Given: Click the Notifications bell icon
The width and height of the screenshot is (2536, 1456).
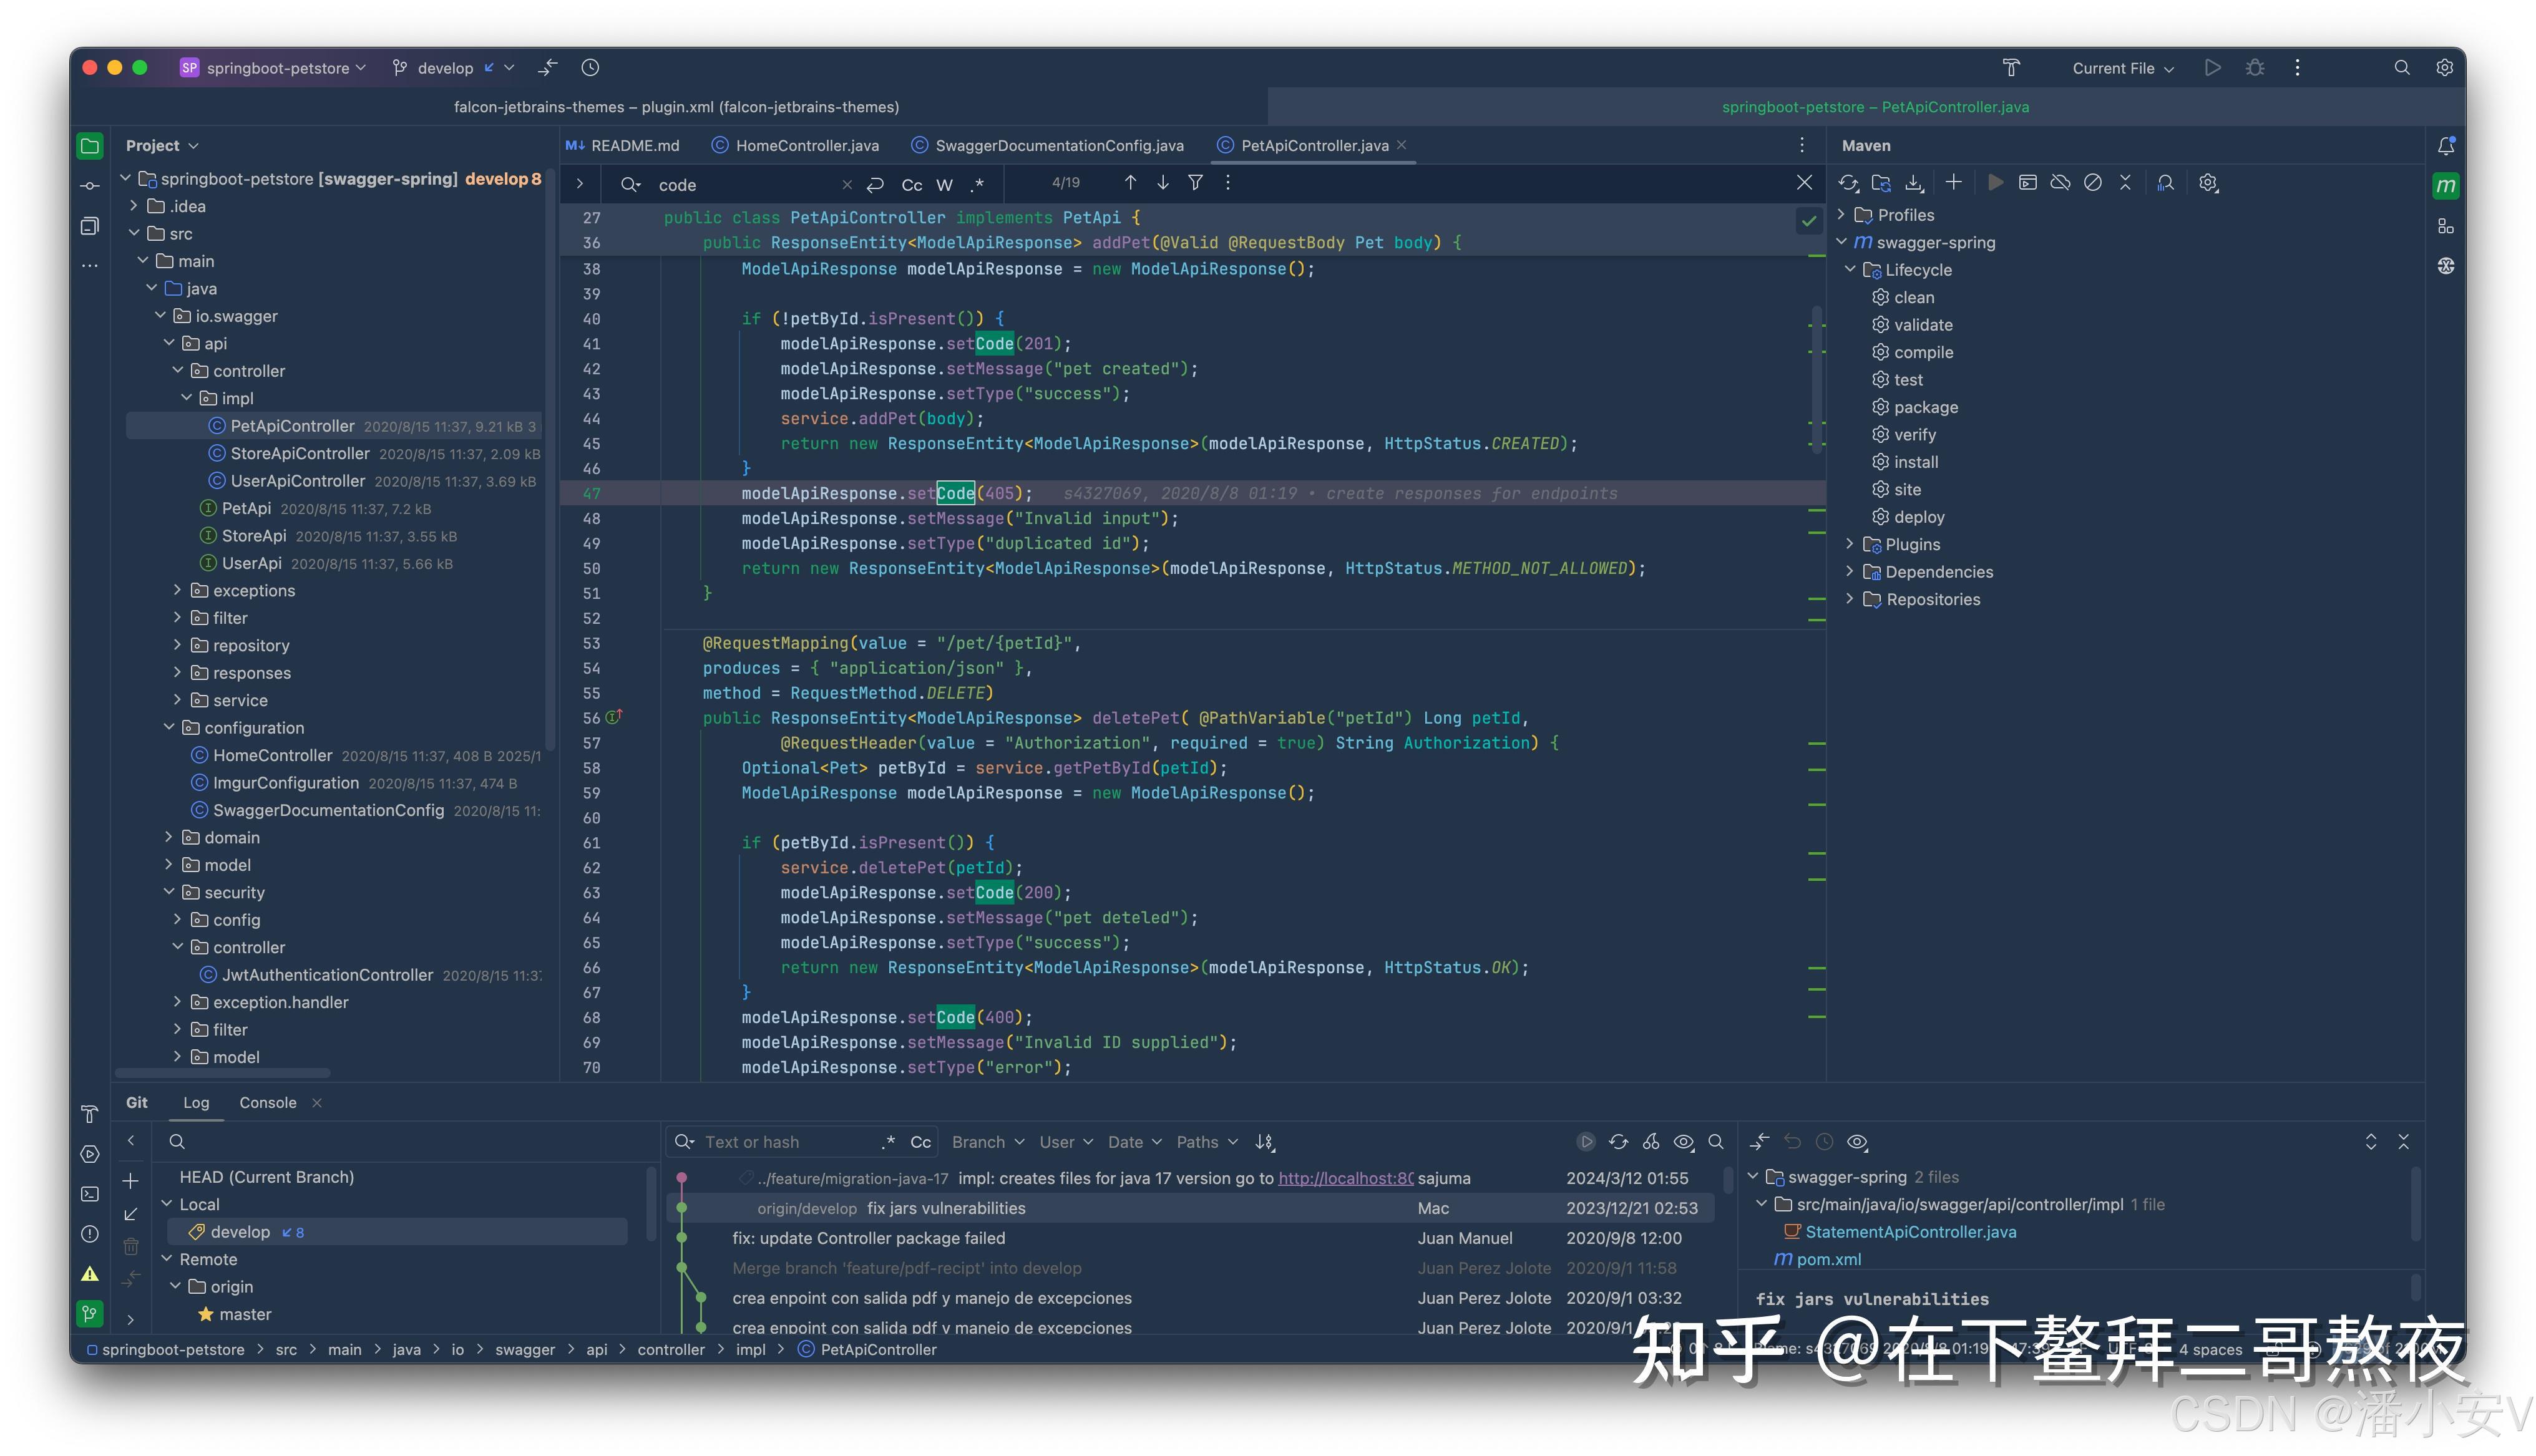Looking at the screenshot, I should pyautogui.click(x=2446, y=146).
